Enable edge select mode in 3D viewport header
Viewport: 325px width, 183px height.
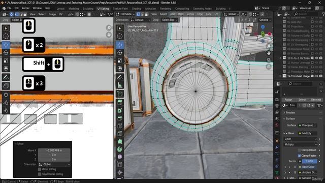142,14
